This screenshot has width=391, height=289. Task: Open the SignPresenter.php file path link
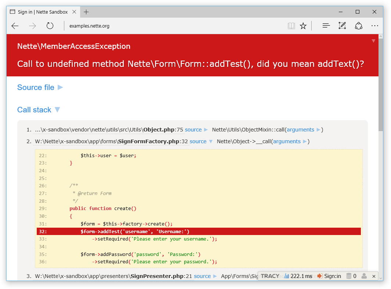pos(114,276)
